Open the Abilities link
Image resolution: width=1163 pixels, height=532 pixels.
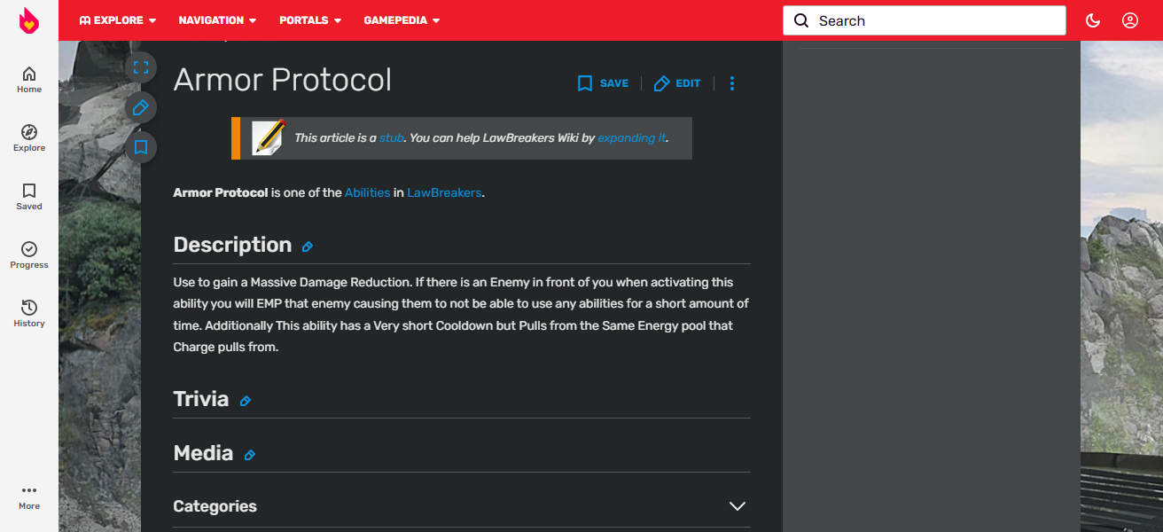click(x=368, y=192)
